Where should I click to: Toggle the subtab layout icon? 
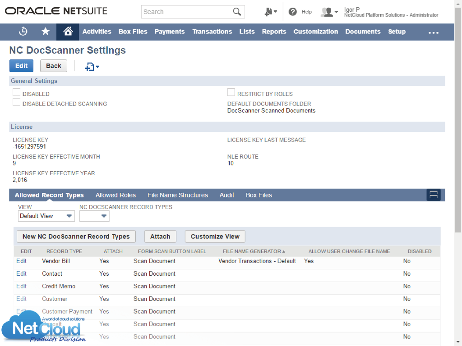434,195
